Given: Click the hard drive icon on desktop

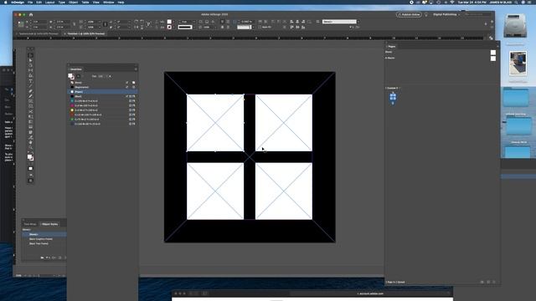Looking at the screenshot, I should click(515, 26).
